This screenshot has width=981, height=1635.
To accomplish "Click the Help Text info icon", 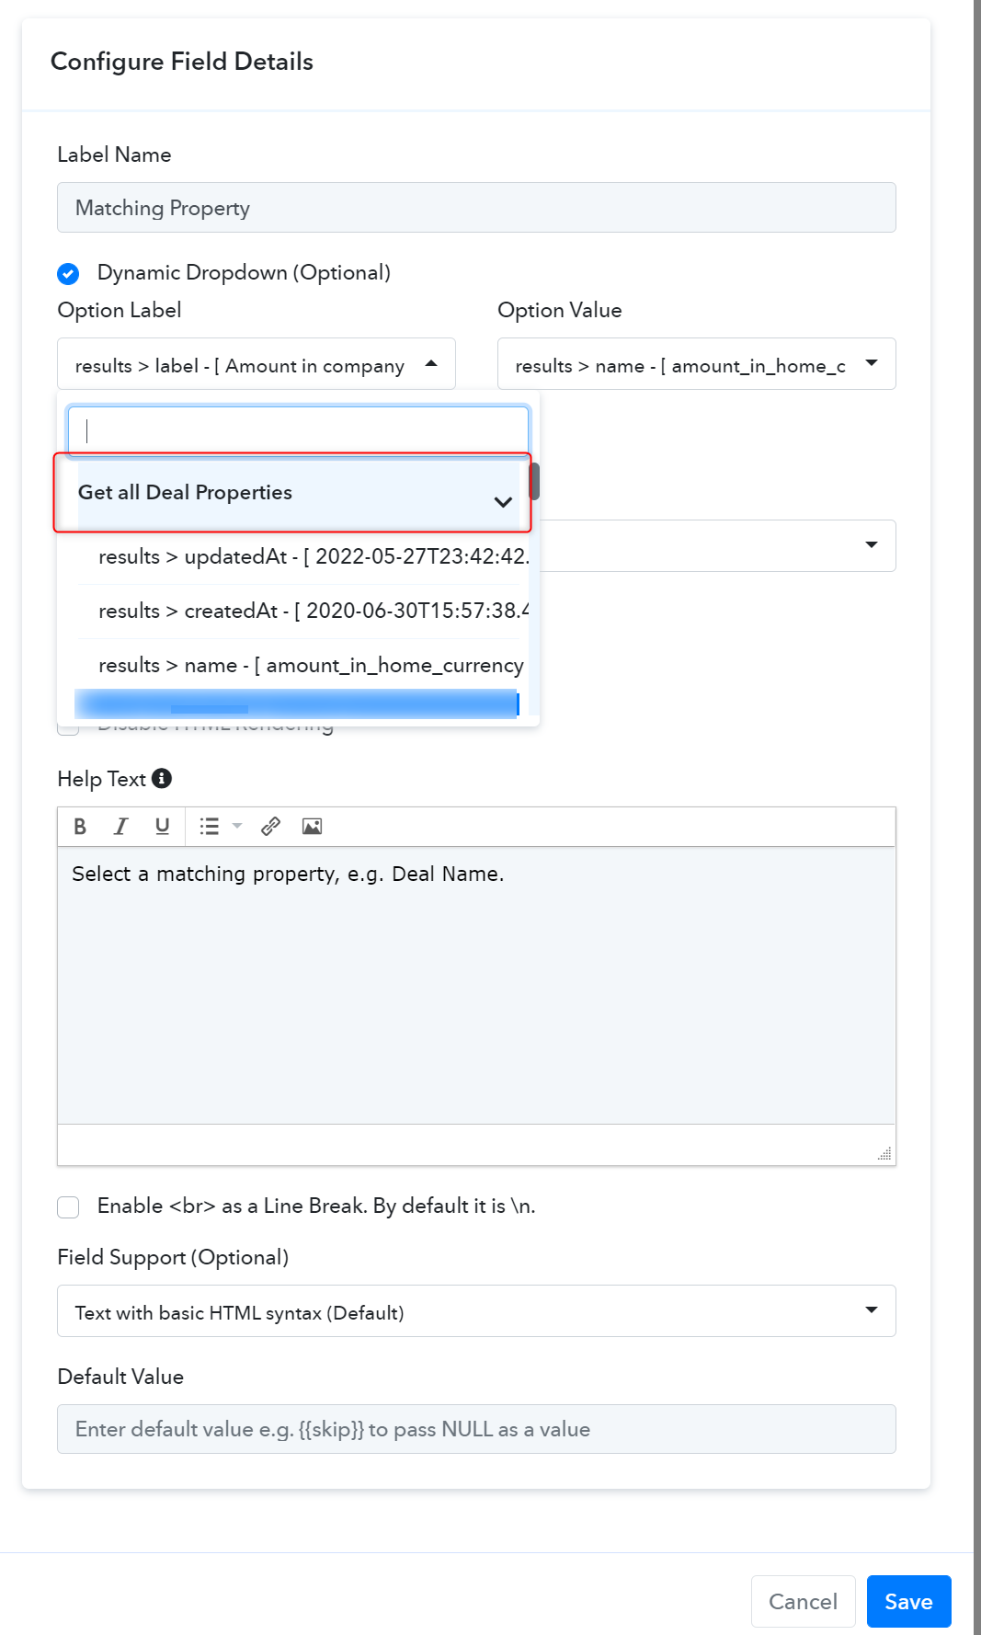I will 162,778.
